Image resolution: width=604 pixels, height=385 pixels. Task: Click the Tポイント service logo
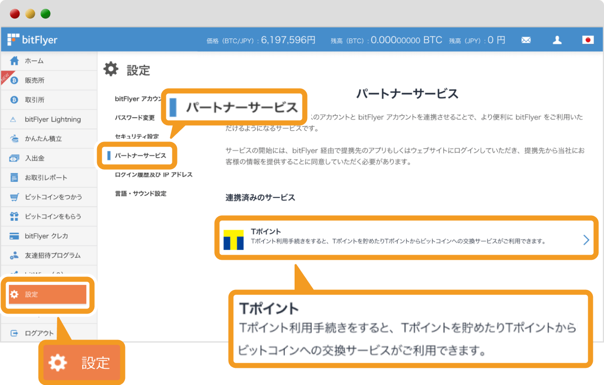tap(233, 240)
